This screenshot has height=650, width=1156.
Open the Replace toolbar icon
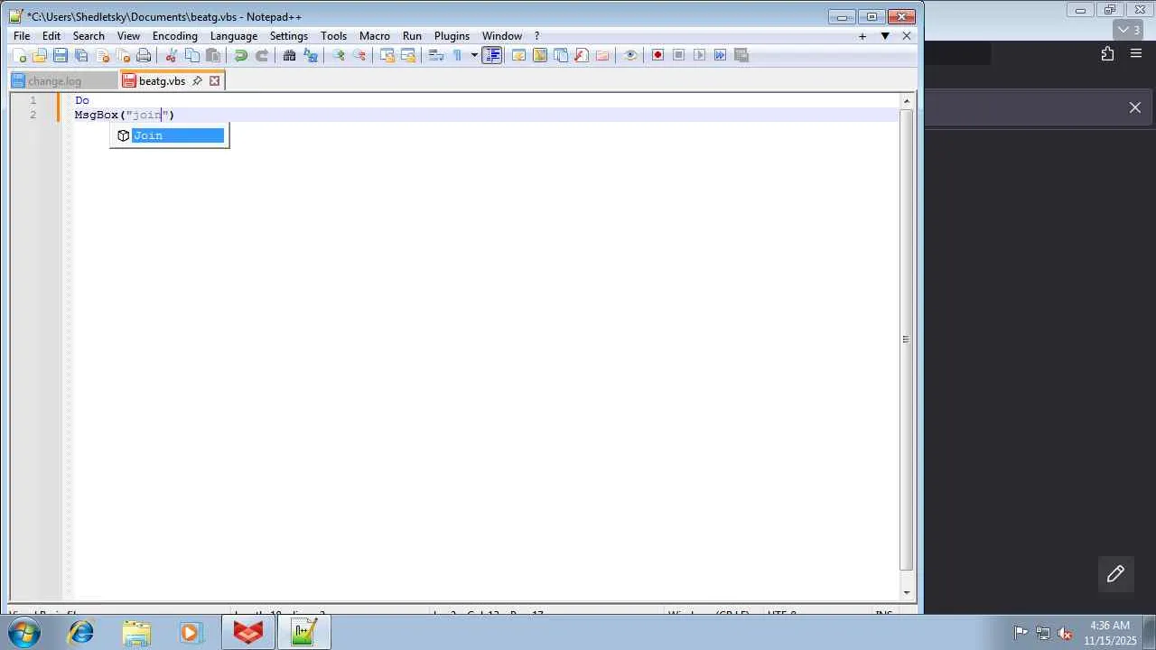[310, 55]
